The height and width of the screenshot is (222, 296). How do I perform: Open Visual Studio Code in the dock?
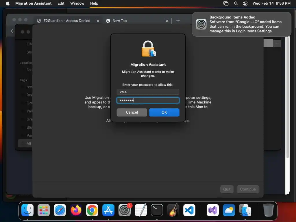(189, 210)
